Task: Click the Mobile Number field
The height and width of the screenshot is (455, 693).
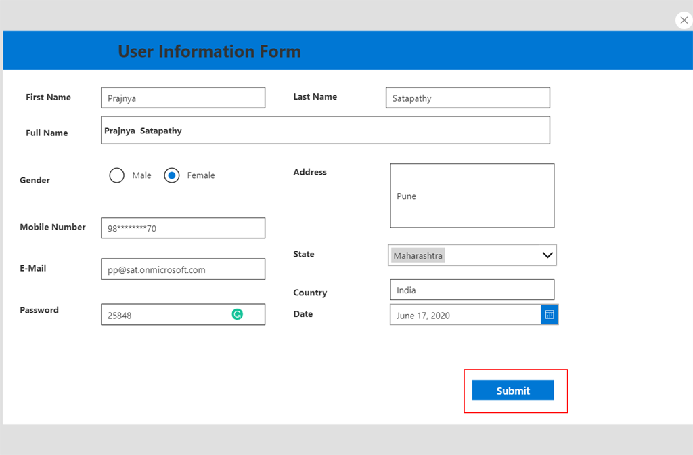Action: 183,227
